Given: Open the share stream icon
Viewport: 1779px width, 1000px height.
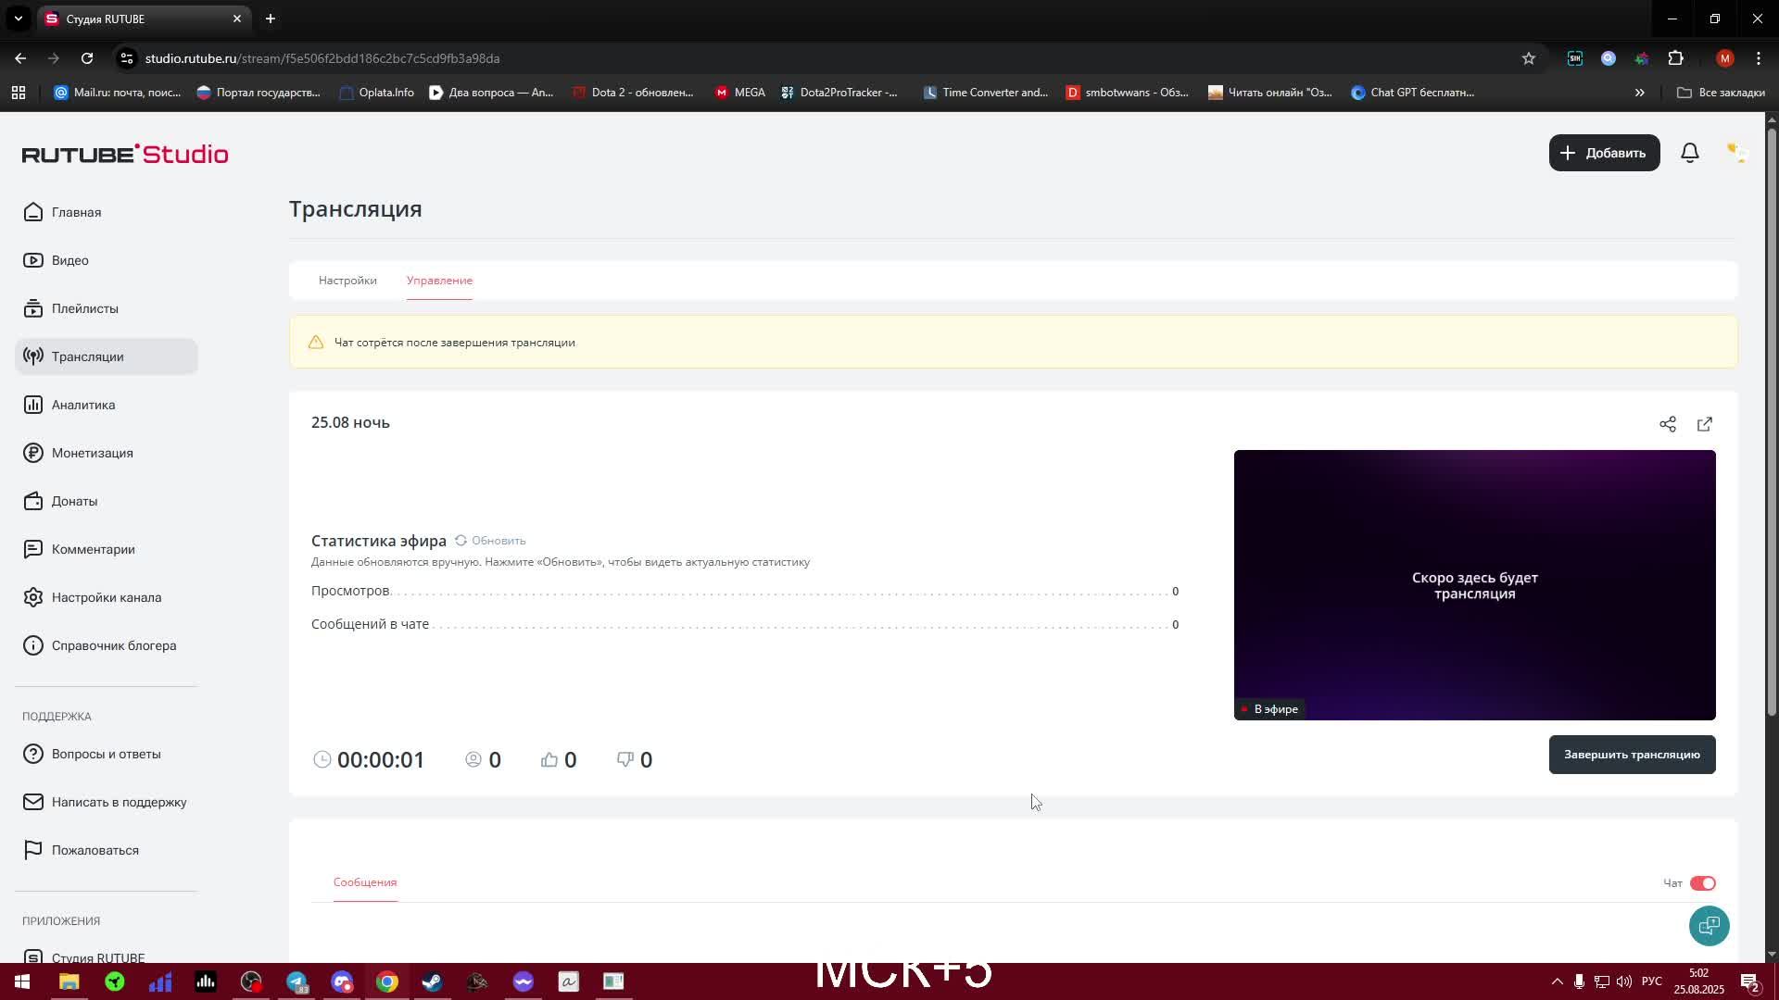Looking at the screenshot, I should pos(1668,424).
